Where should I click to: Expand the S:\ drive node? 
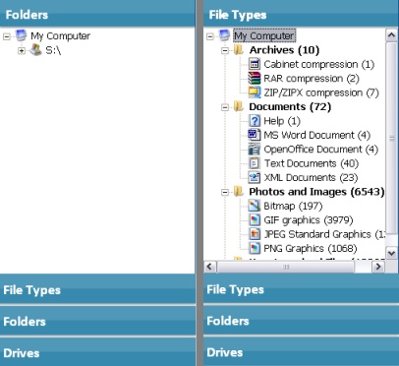[22, 51]
